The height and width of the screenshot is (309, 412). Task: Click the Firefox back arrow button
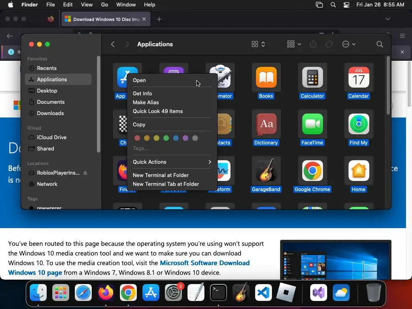[10, 36]
